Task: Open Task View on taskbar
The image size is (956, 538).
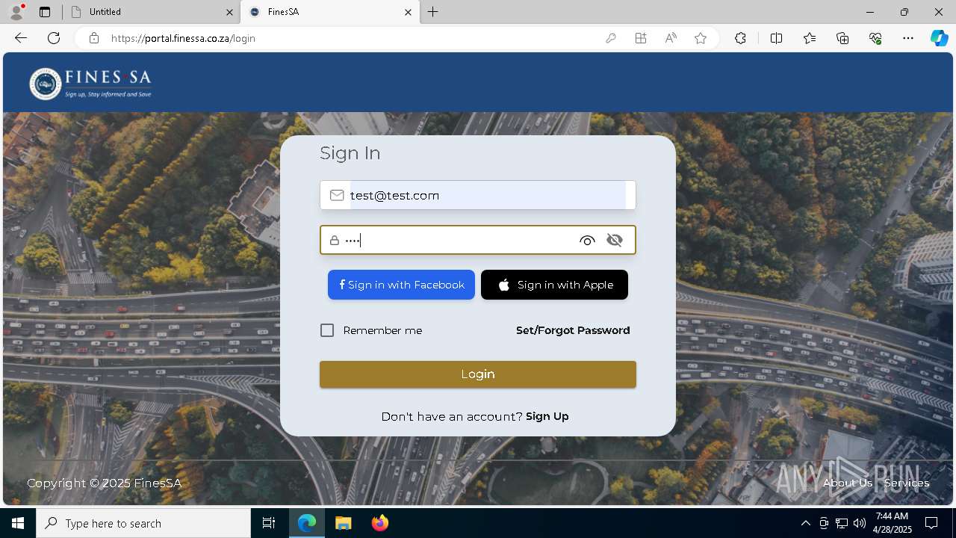Action: click(x=269, y=523)
